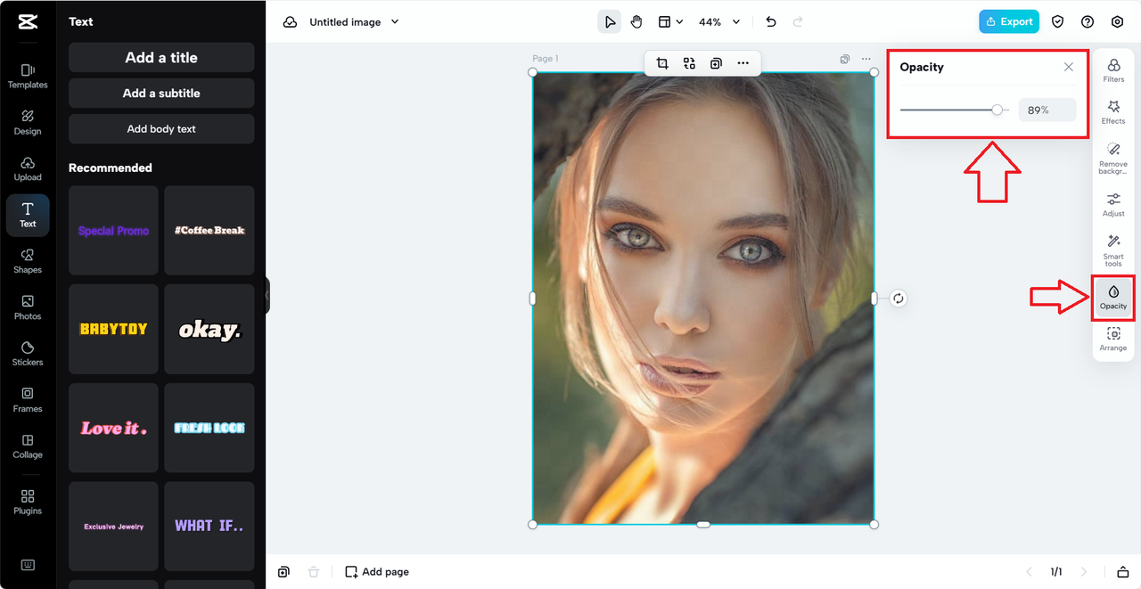This screenshot has width=1141, height=589.
Task: Open the Remove background tool
Action: tap(1113, 158)
